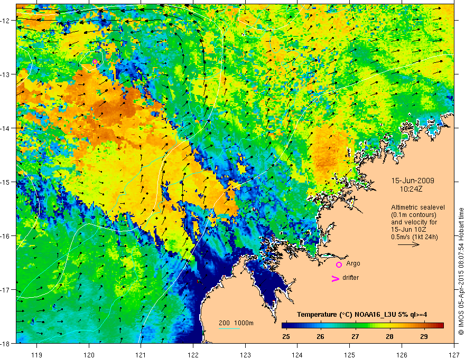Click the color bar label 27
Viewport: 465px width, 359px height.
coord(355,336)
